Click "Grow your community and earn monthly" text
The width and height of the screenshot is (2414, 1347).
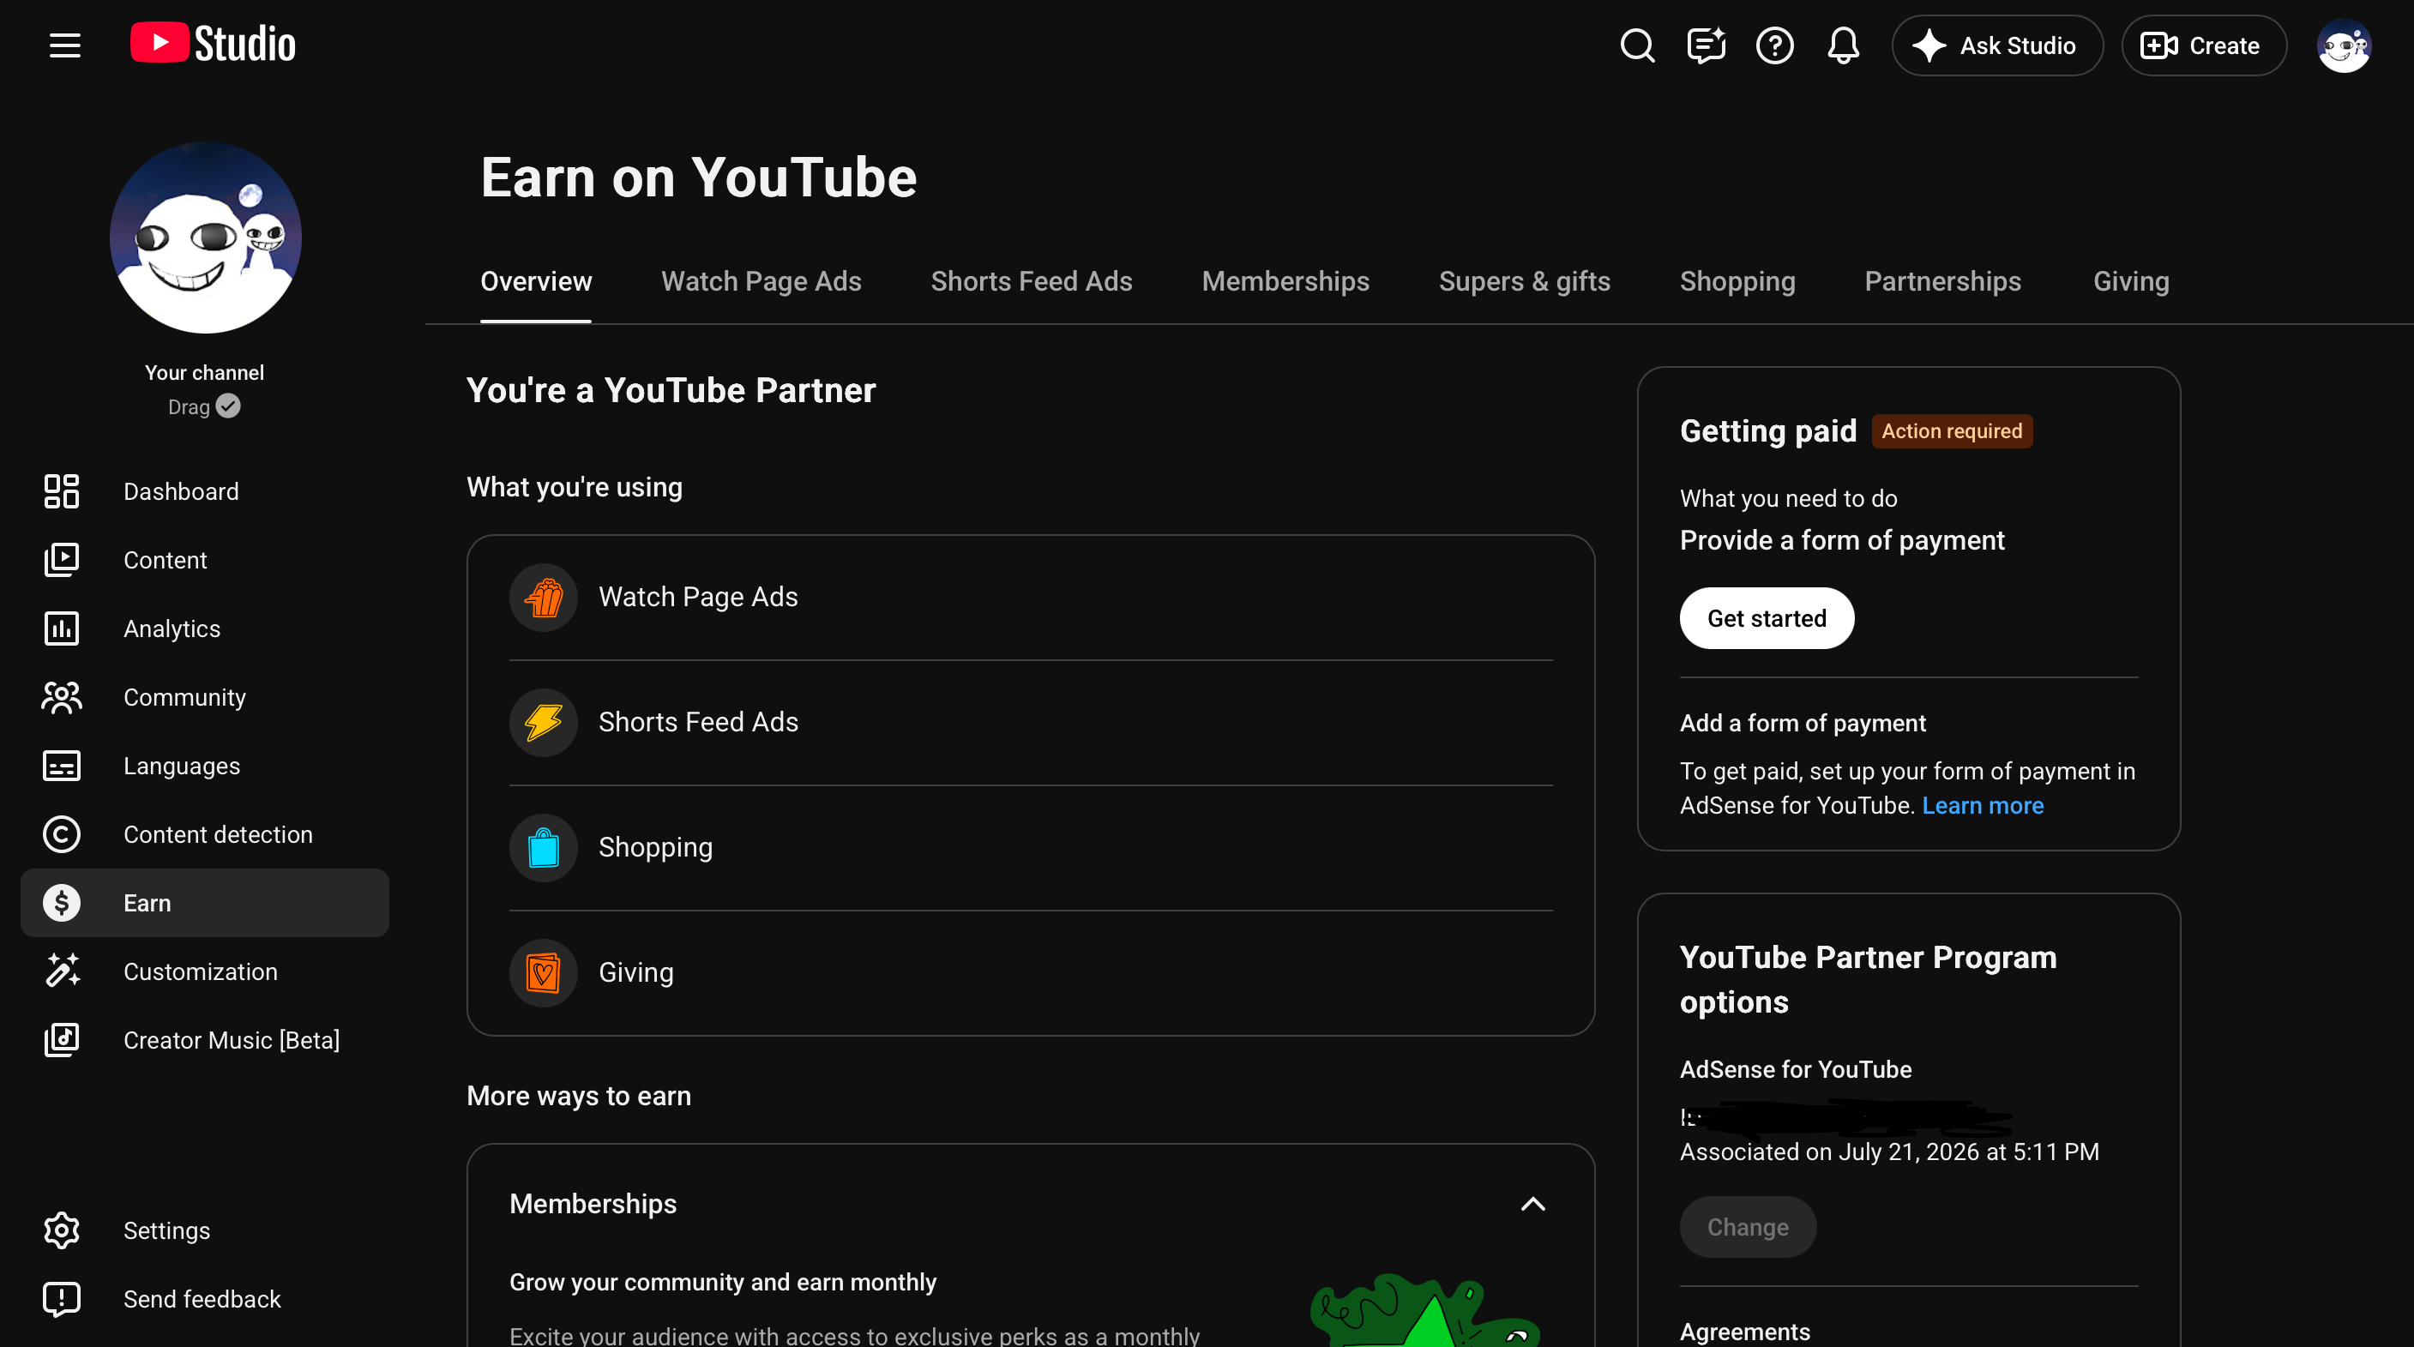pos(723,1283)
